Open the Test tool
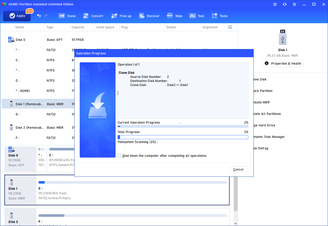Viewport: 328px width, 226px height. [x=197, y=16]
